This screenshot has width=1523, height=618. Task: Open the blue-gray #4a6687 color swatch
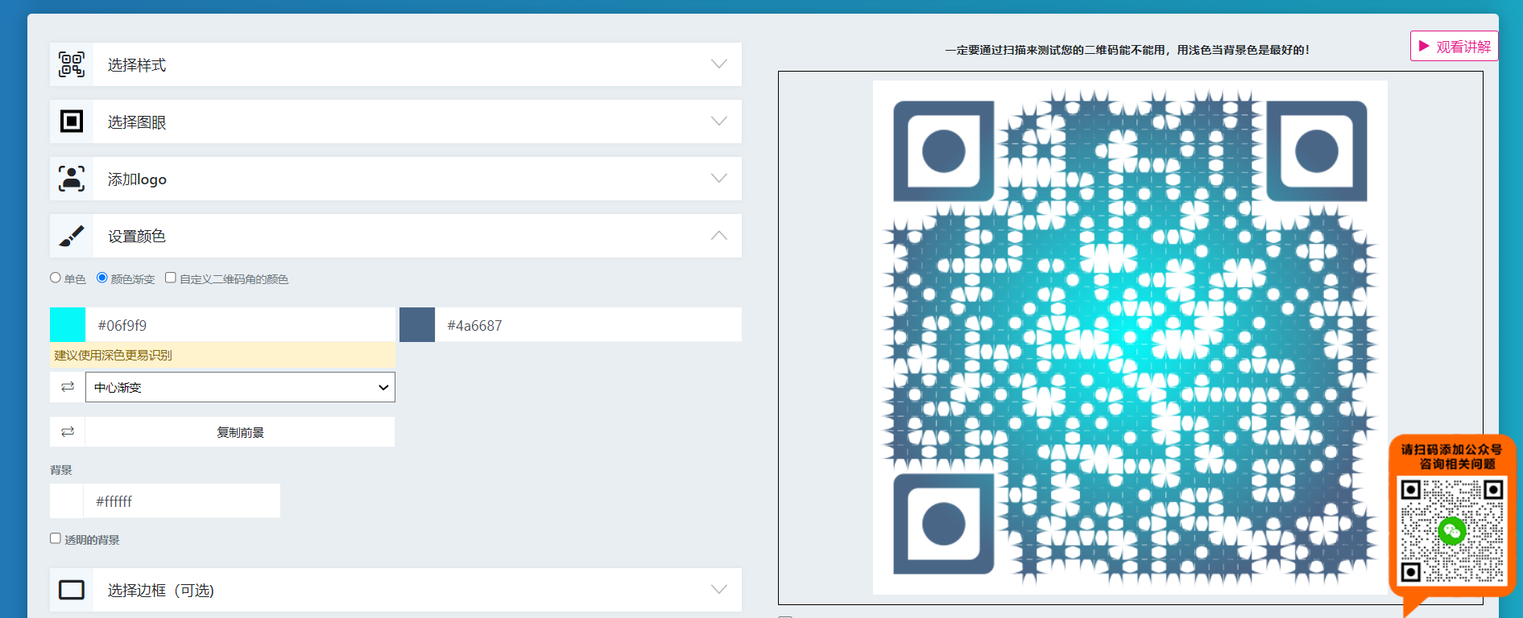point(417,324)
